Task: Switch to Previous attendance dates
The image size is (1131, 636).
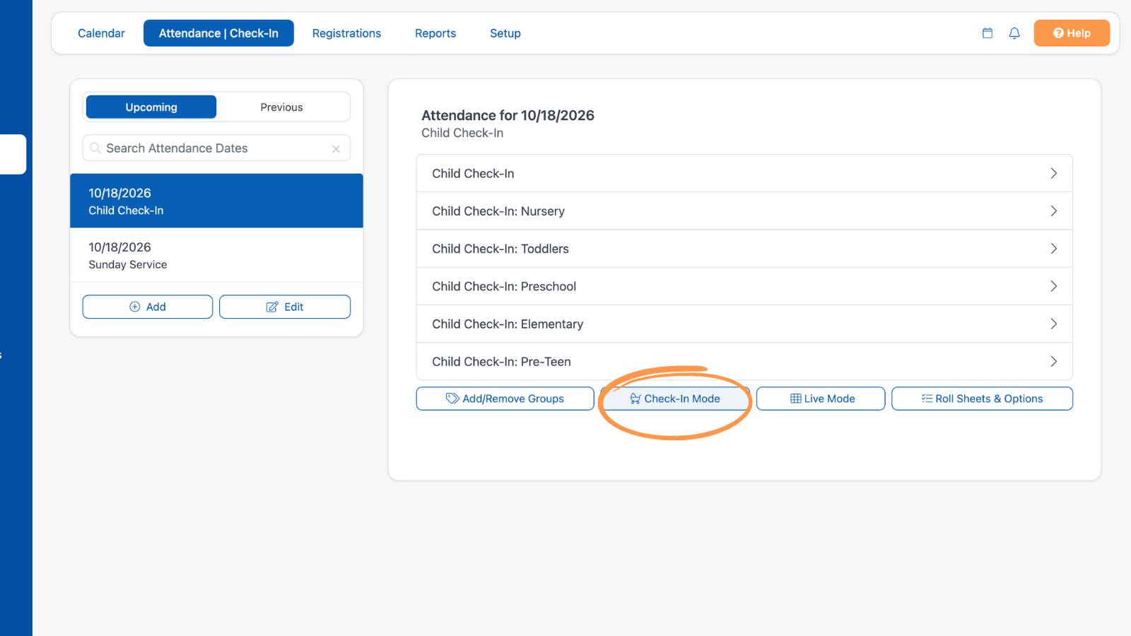Action: tap(281, 107)
